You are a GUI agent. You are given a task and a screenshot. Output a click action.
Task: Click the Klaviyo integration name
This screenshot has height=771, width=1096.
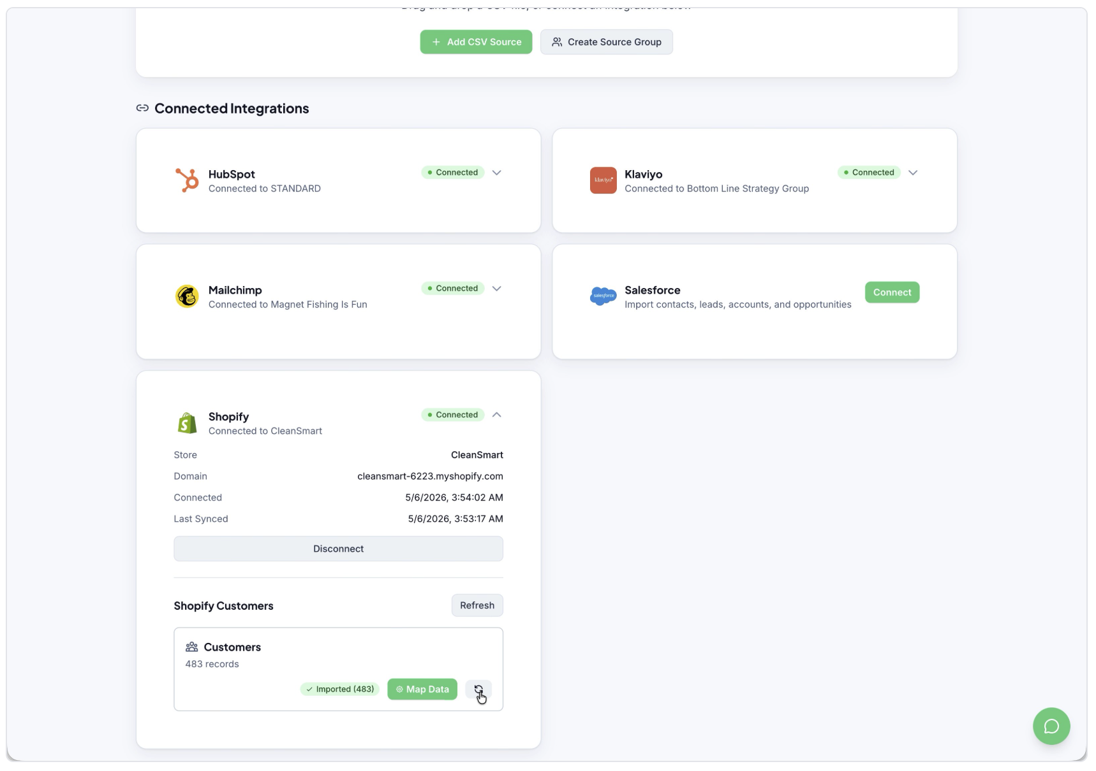(x=643, y=175)
